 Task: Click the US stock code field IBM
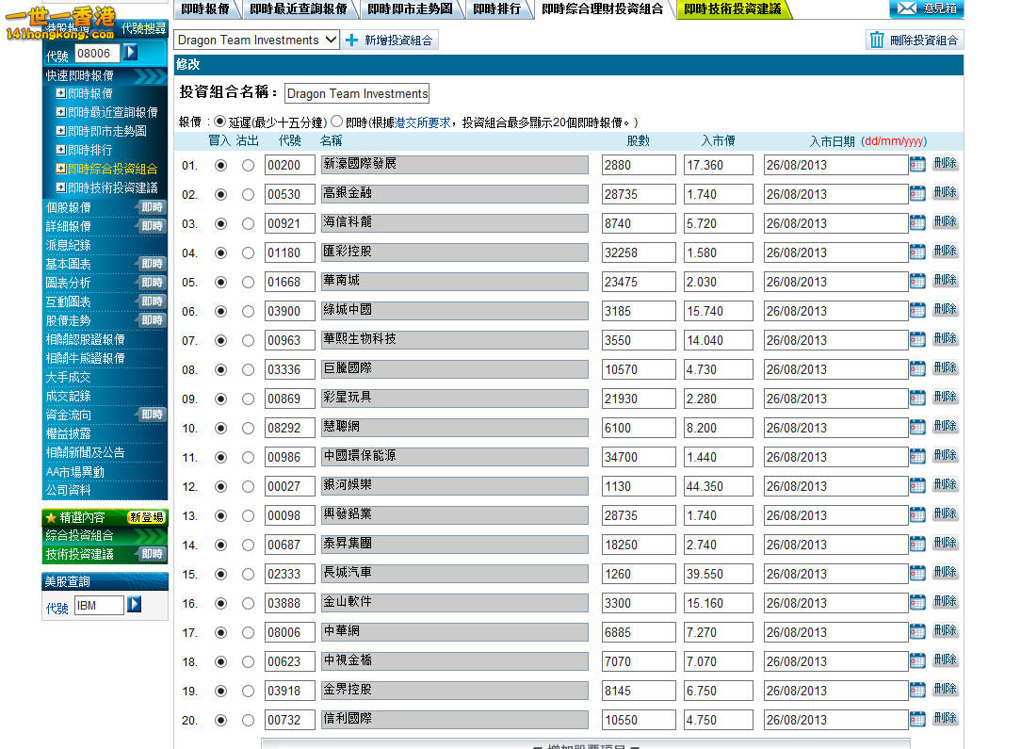click(x=99, y=606)
